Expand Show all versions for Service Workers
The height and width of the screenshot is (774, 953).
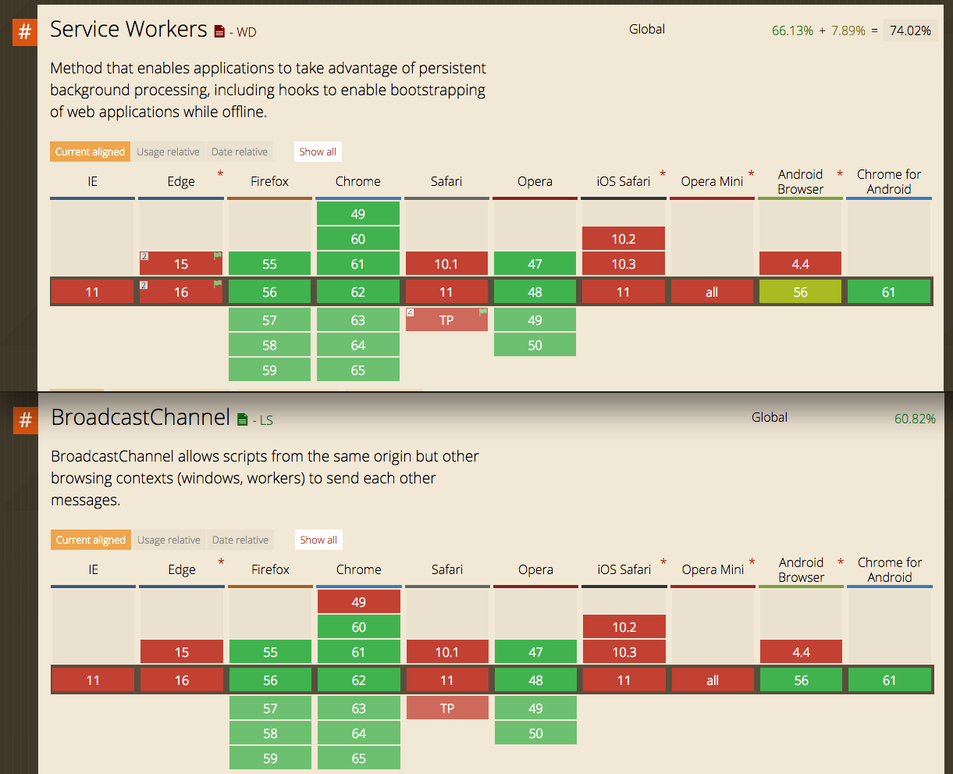point(318,152)
